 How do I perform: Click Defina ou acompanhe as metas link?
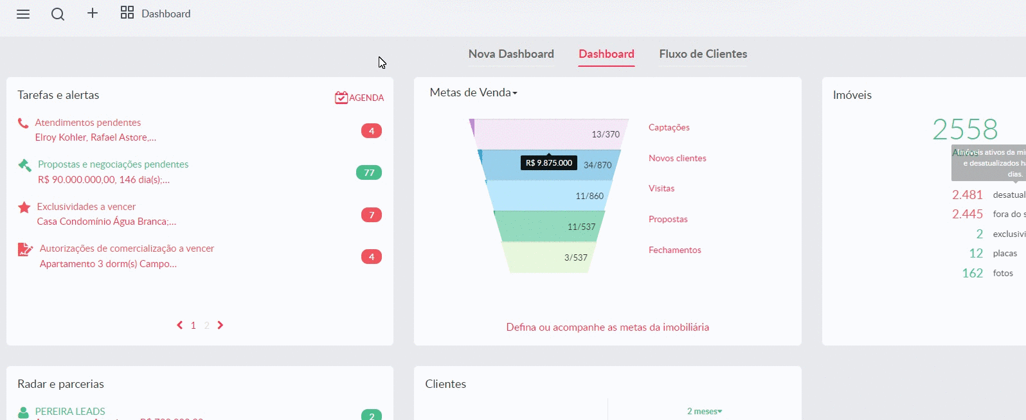[x=607, y=328]
